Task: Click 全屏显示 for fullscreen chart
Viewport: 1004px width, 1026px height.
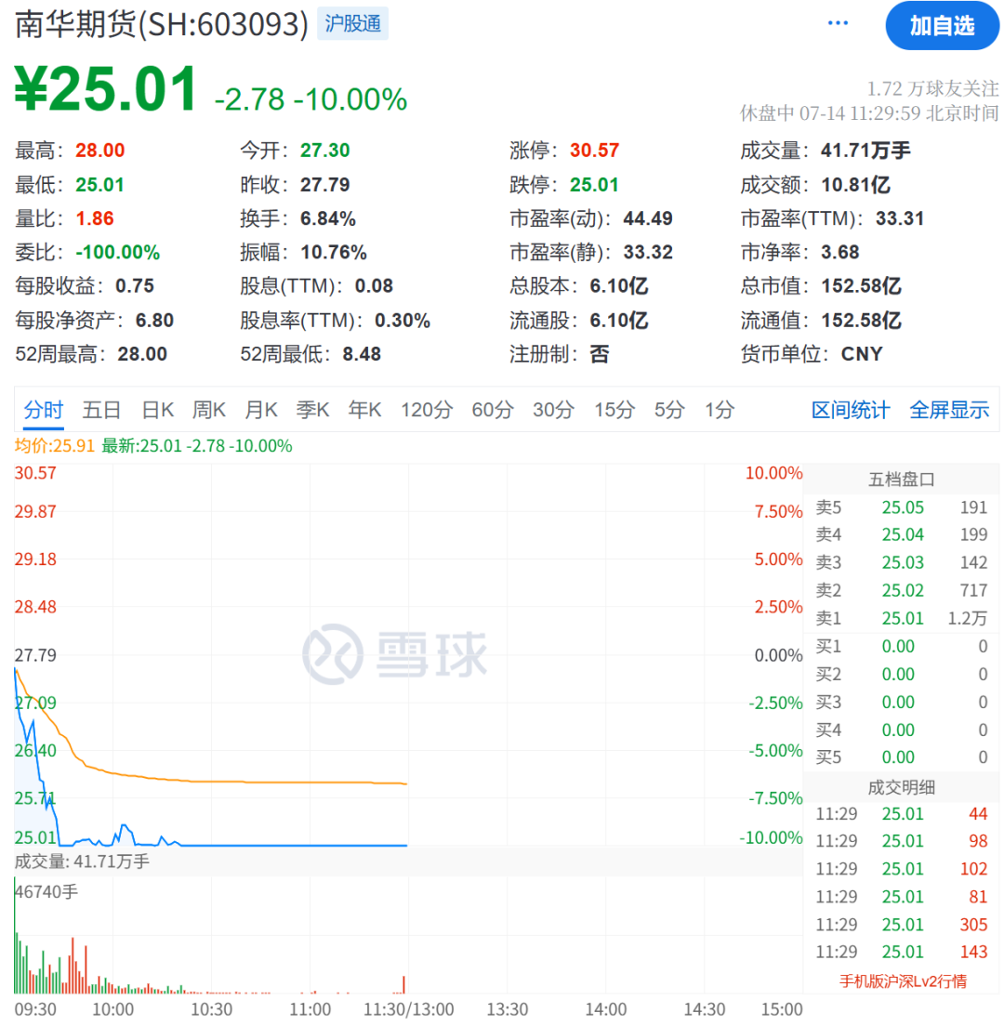Action: tap(949, 410)
